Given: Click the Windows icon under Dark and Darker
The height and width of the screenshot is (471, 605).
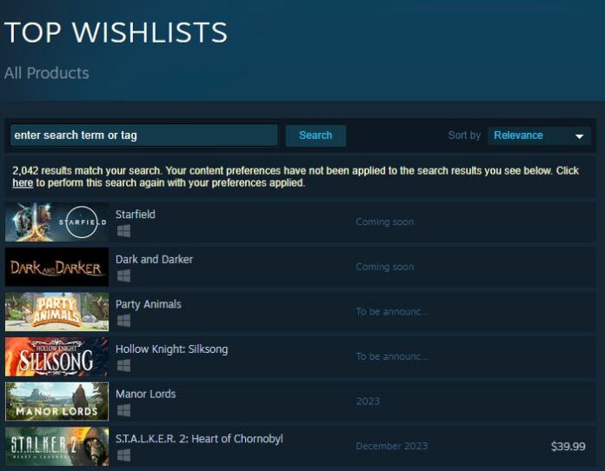Looking at the screenshot, I should coord(123,275).
